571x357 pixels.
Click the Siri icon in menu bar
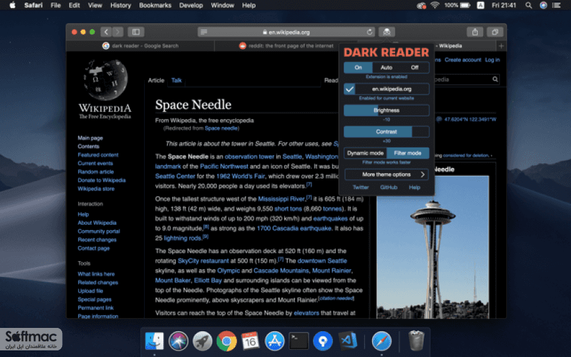point(543,5)
